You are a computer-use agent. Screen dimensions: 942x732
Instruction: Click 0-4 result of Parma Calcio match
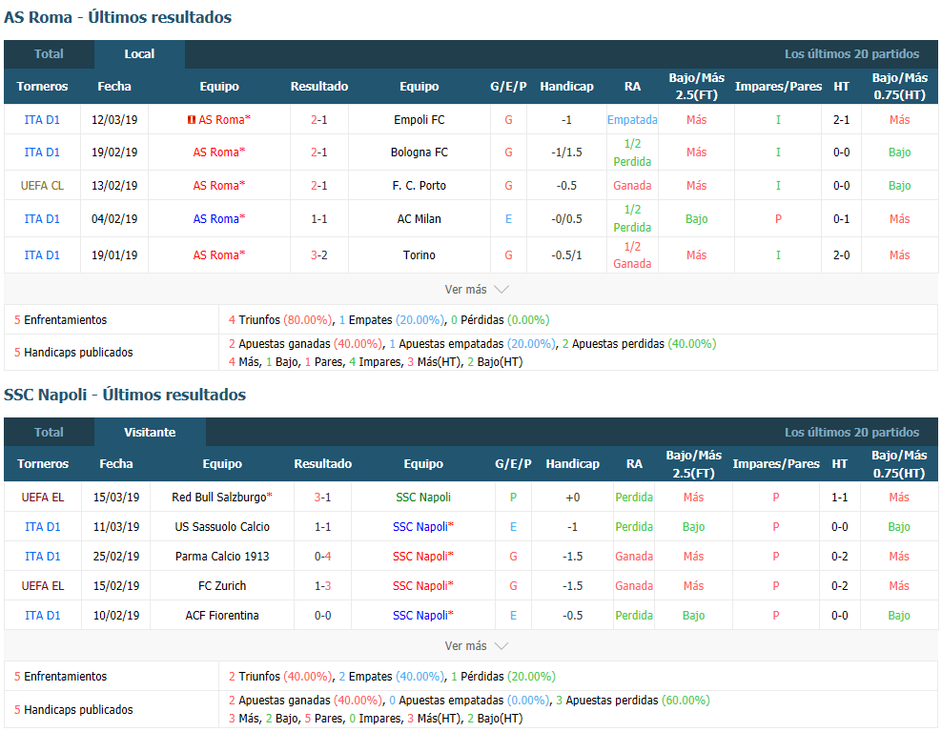tap(322, 556)
